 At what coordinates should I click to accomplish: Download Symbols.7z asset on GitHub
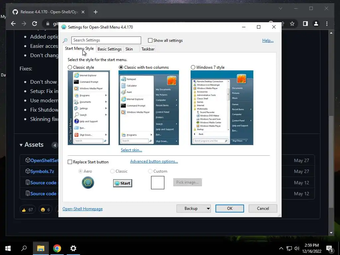42,172
